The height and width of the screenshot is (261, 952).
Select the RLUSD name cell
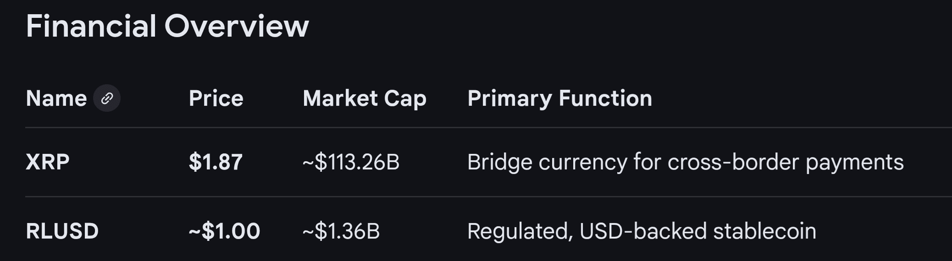62,231
